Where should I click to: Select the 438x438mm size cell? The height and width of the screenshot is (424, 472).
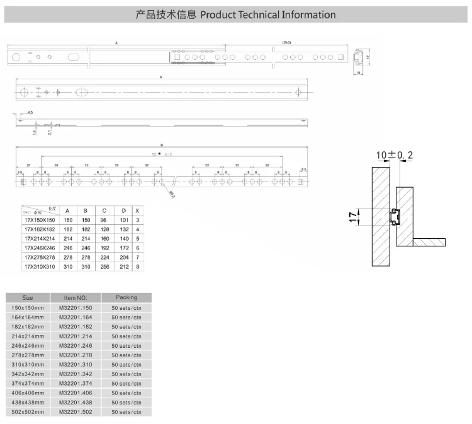click(x=28, y=402)
